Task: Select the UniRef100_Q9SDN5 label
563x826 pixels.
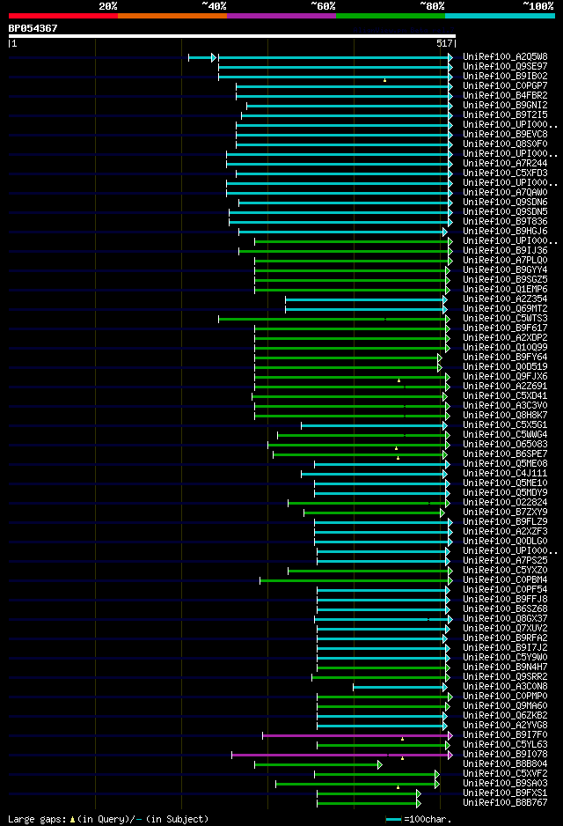Action: coord(505,211)
